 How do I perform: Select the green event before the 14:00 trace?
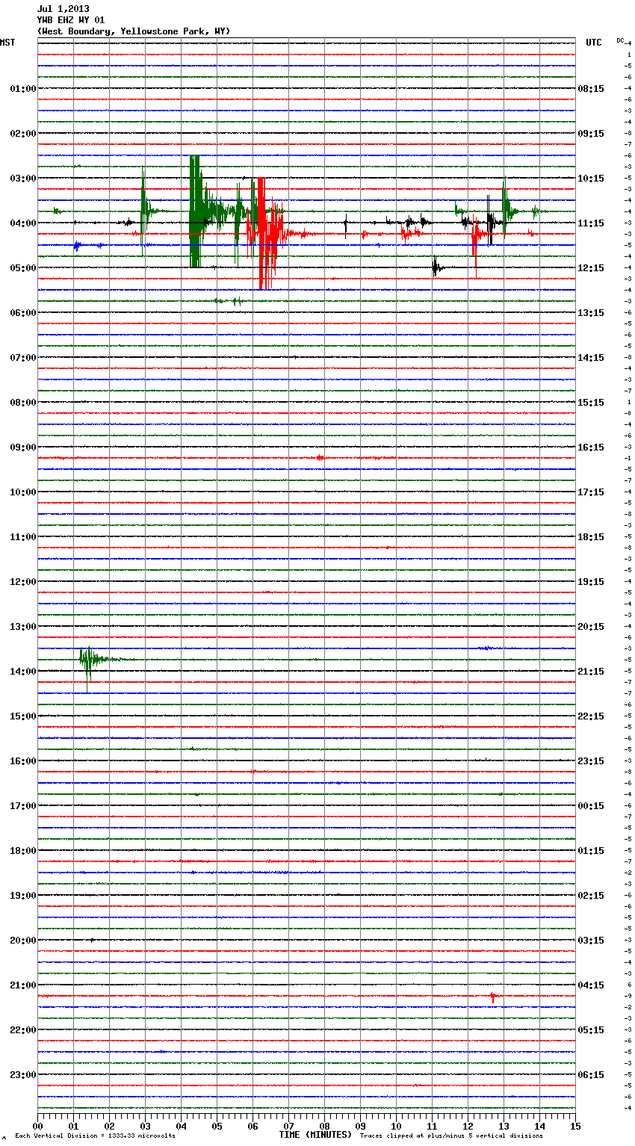[x=88, y=660]
